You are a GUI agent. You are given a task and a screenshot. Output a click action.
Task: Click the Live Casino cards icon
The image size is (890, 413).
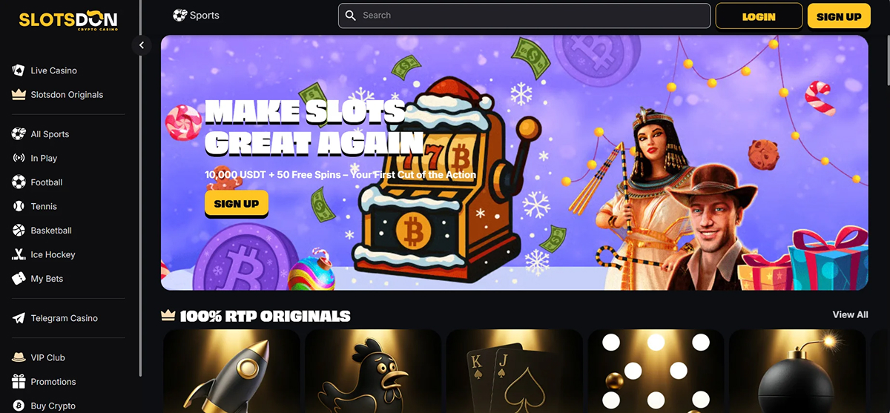click(19, 70)
